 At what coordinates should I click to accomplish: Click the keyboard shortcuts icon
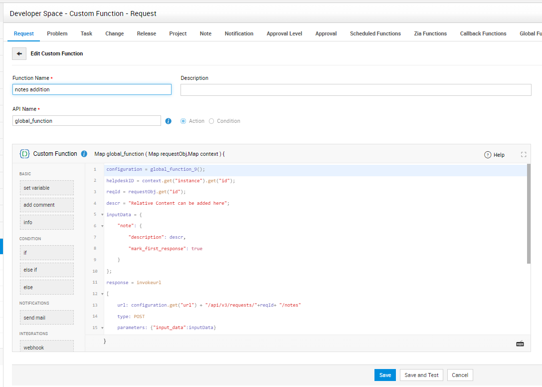520,344
